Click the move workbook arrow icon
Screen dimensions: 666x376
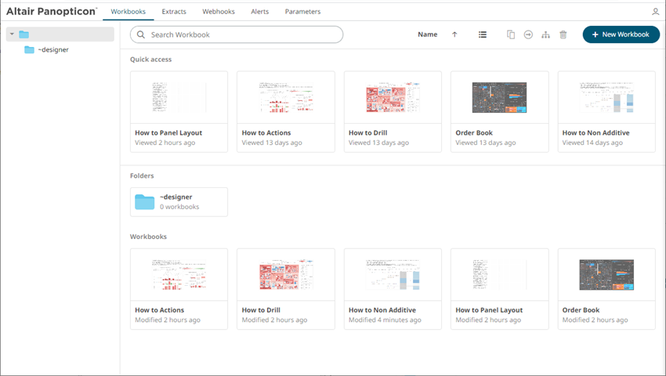528,34
